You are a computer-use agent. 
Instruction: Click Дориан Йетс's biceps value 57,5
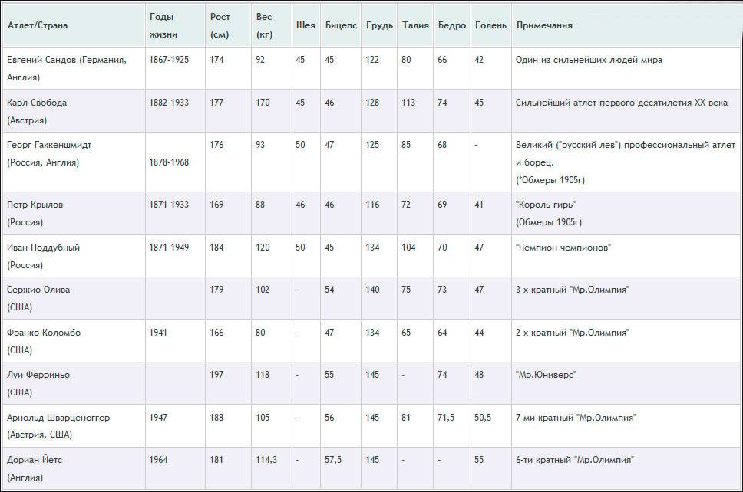coord(333,460)
